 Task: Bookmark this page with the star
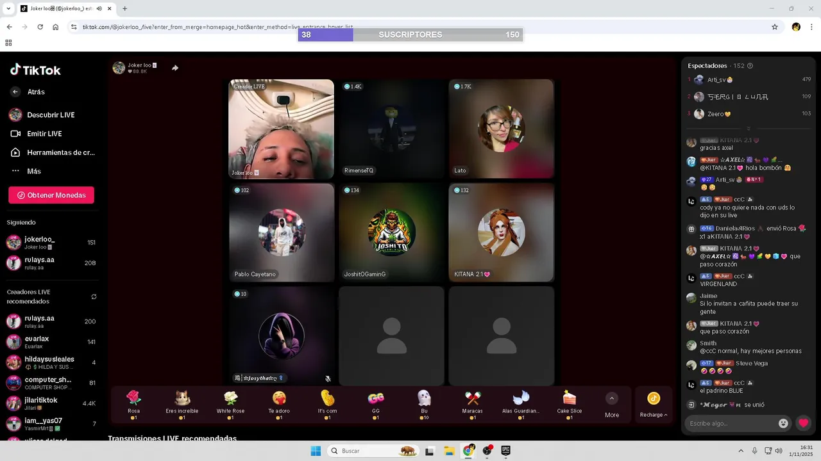775,27
